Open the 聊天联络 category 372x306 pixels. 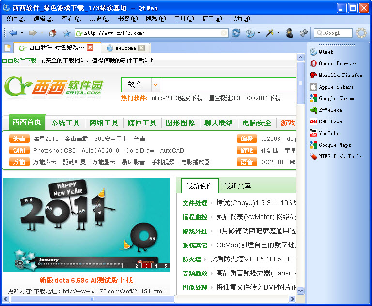coord(219,123)
